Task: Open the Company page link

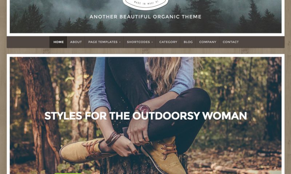Action: tap(208, 42)
